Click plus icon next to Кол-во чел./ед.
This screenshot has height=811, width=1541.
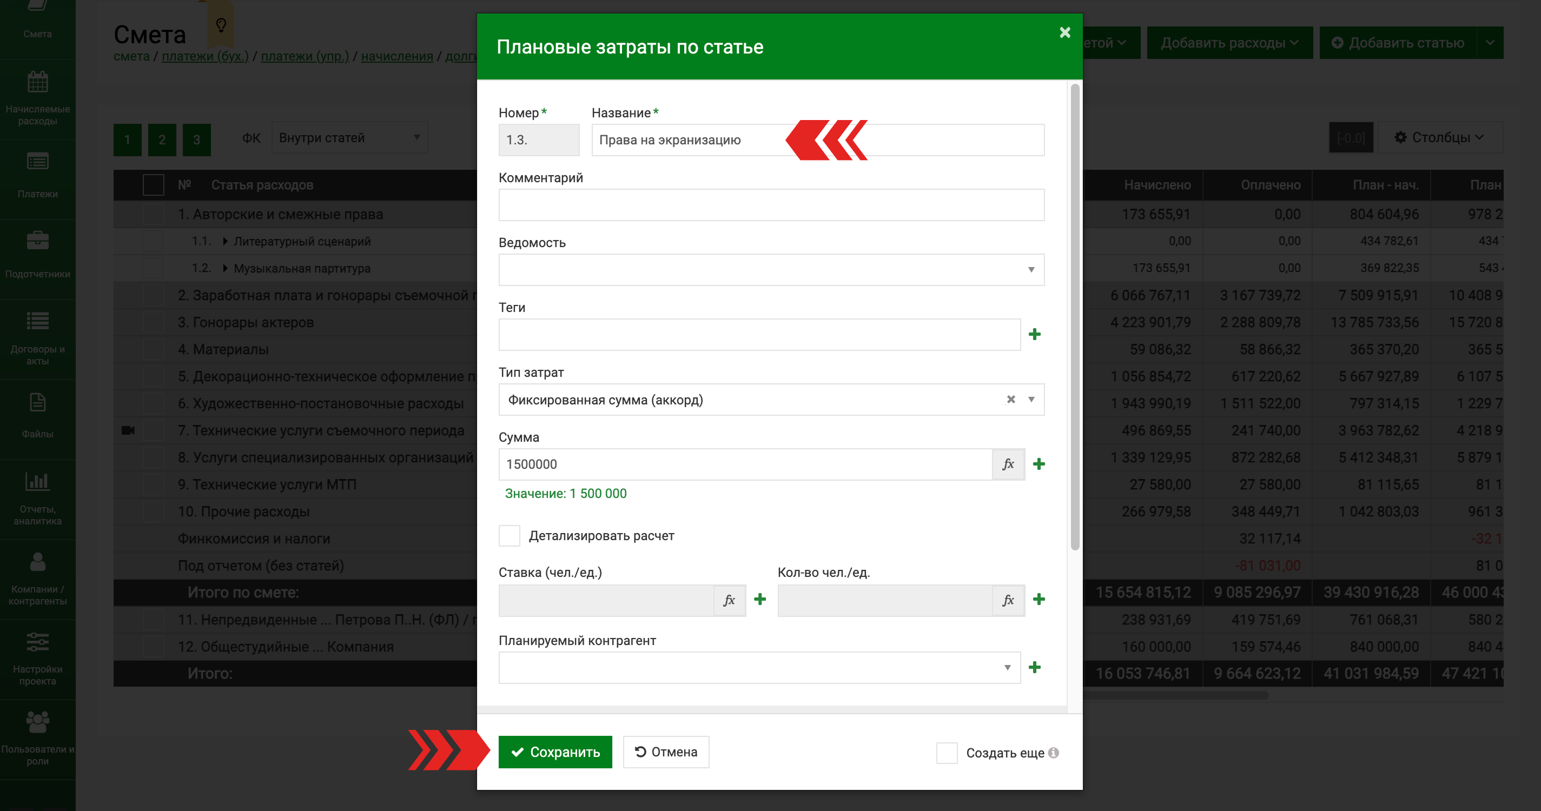1039,599
